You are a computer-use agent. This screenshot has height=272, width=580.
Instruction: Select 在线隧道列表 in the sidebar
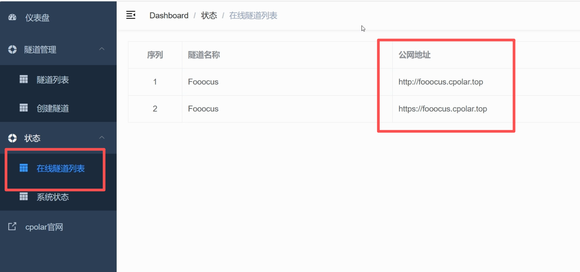click(58, 168)
